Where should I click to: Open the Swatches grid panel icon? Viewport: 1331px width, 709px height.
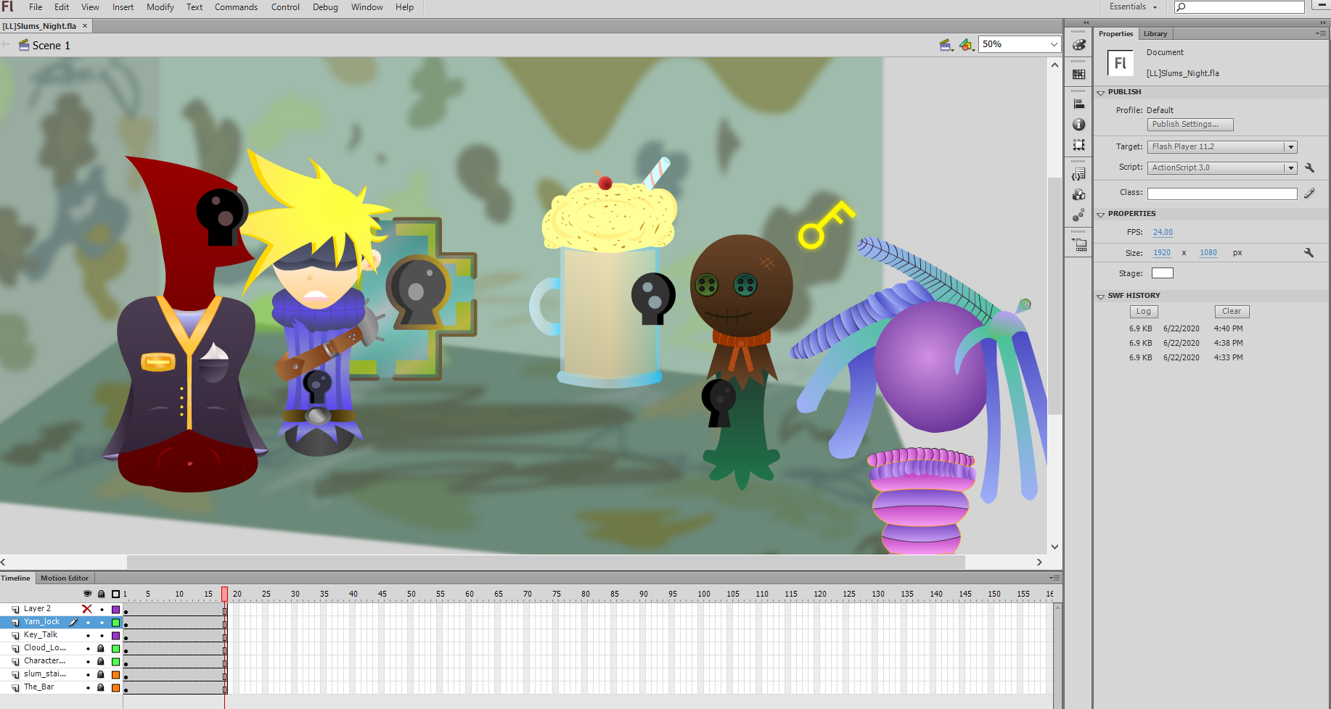click(1079, 74)
